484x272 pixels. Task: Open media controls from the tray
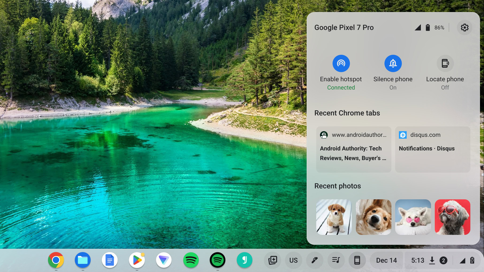pos(336,260)
